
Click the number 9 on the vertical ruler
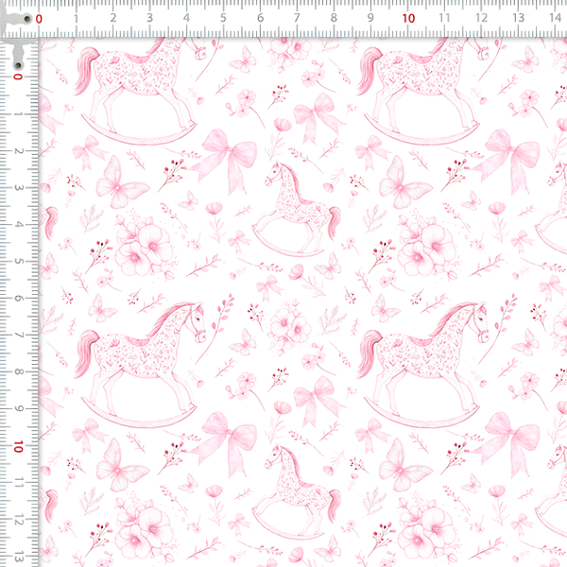pos(19,409)
